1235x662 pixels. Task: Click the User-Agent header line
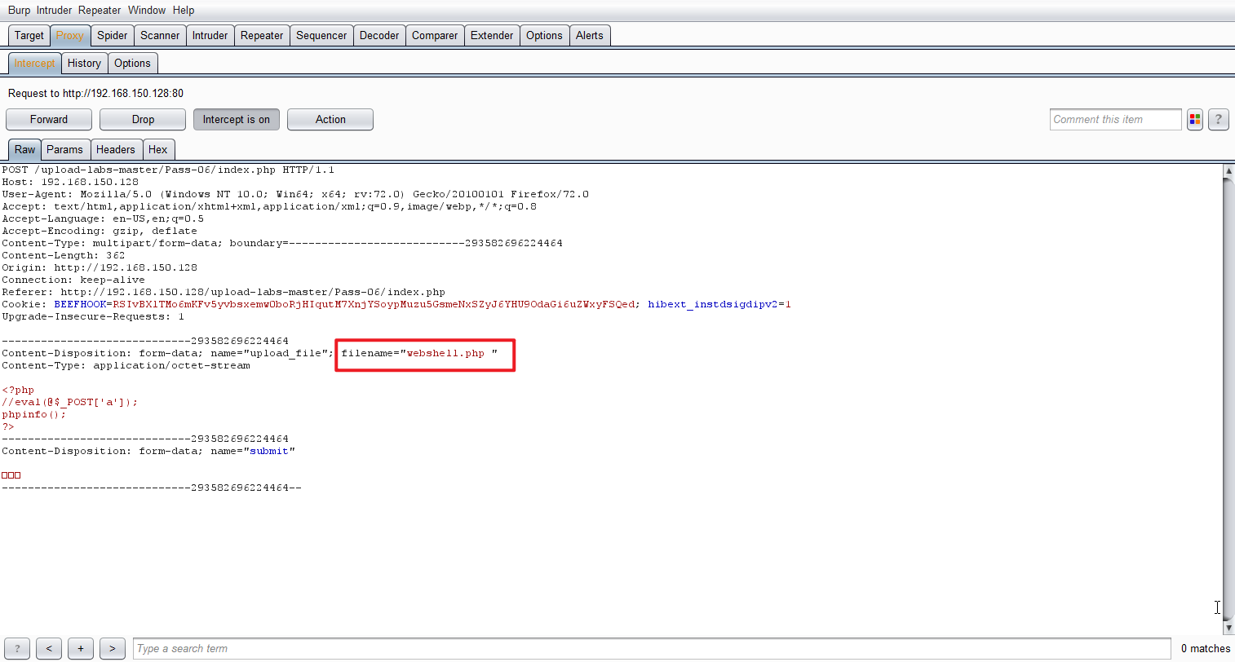click(295, 194)
